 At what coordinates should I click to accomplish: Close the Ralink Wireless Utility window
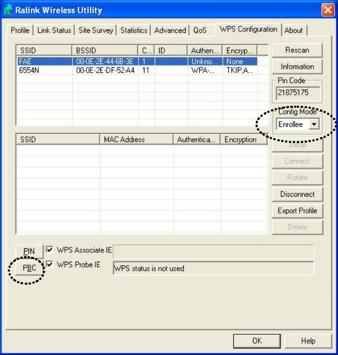click(328, 10)
